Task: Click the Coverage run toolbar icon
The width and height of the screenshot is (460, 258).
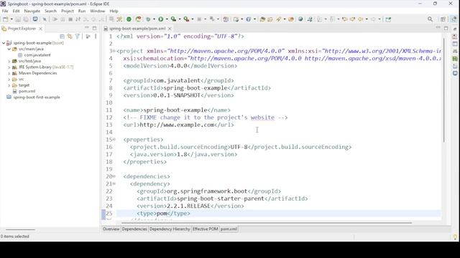Action: pyautogui.click(x=174, y=19)
